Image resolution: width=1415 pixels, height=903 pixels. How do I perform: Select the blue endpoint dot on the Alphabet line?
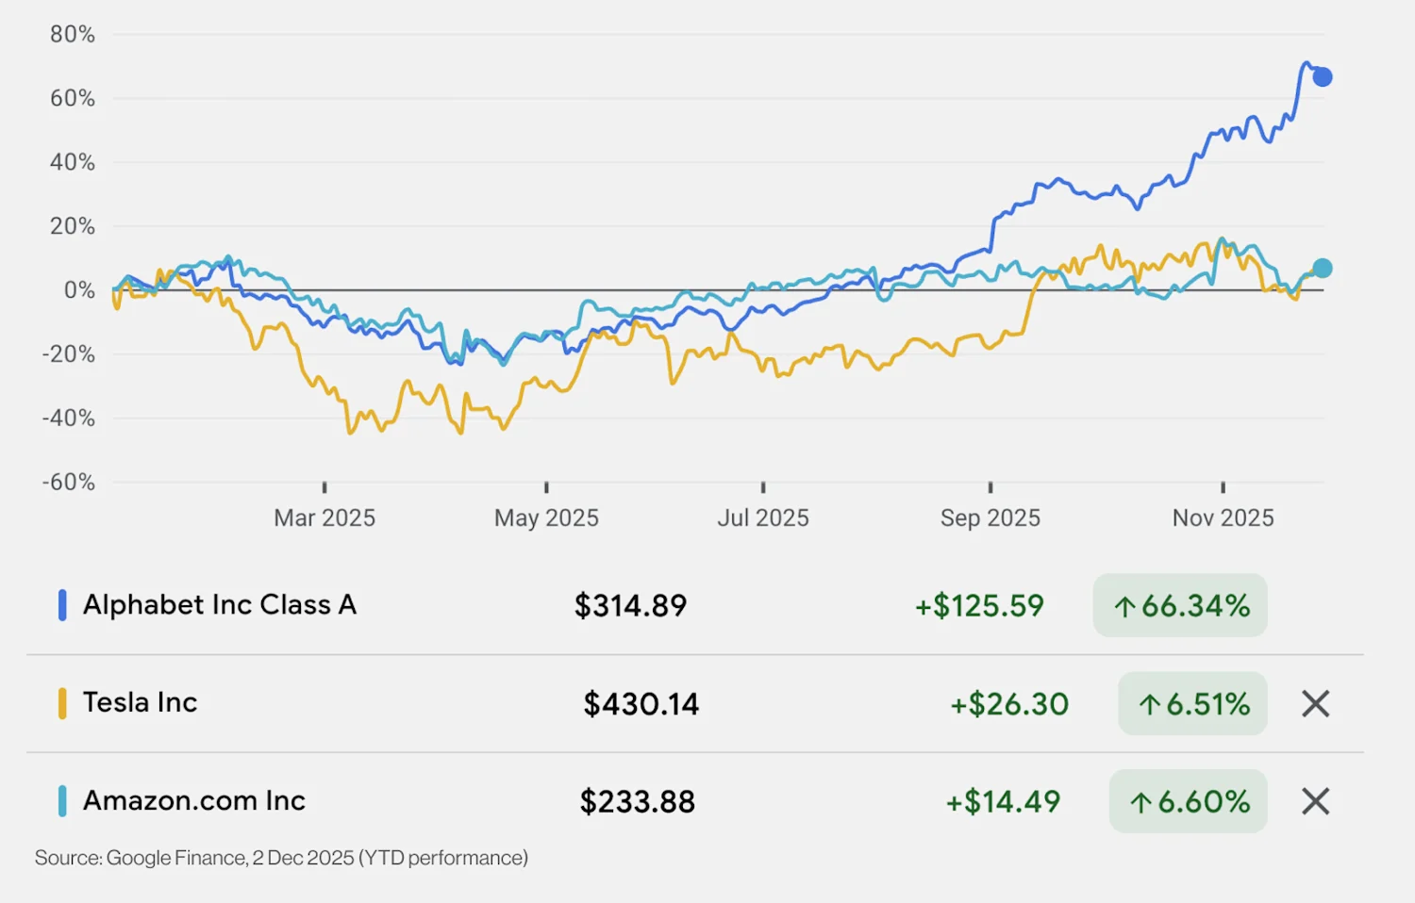click(1323, 76)
